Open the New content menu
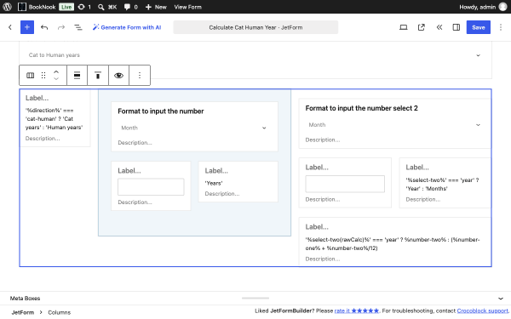This screenshot has width=511, height=319. point(156,7)
